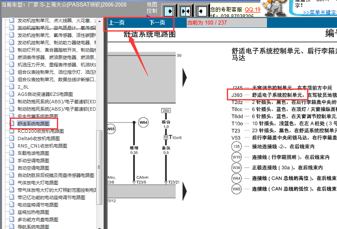Screen dimensions: 337x229
Task: Click tree panel vertical scrollbar thumb
Action: pyautogui.click(x=99, y=167)
